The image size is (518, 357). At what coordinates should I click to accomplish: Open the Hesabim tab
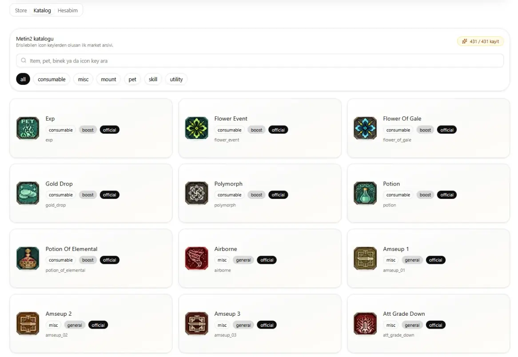[x=68, y=10]
